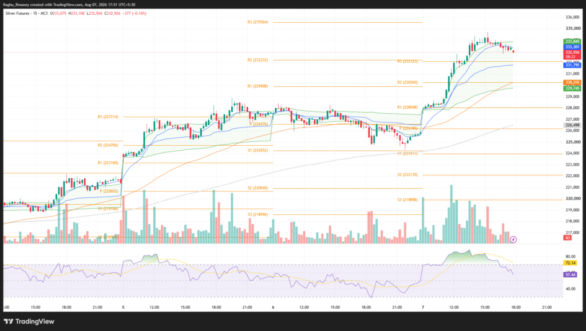Screen dimensions: 586x331
Task: Click the red 63 volume tag
Action: point(567,238)
